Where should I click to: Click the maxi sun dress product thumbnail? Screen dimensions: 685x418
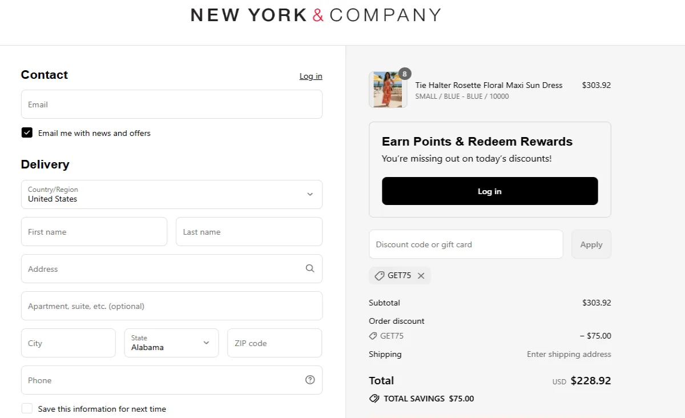(x=388, y=90)
